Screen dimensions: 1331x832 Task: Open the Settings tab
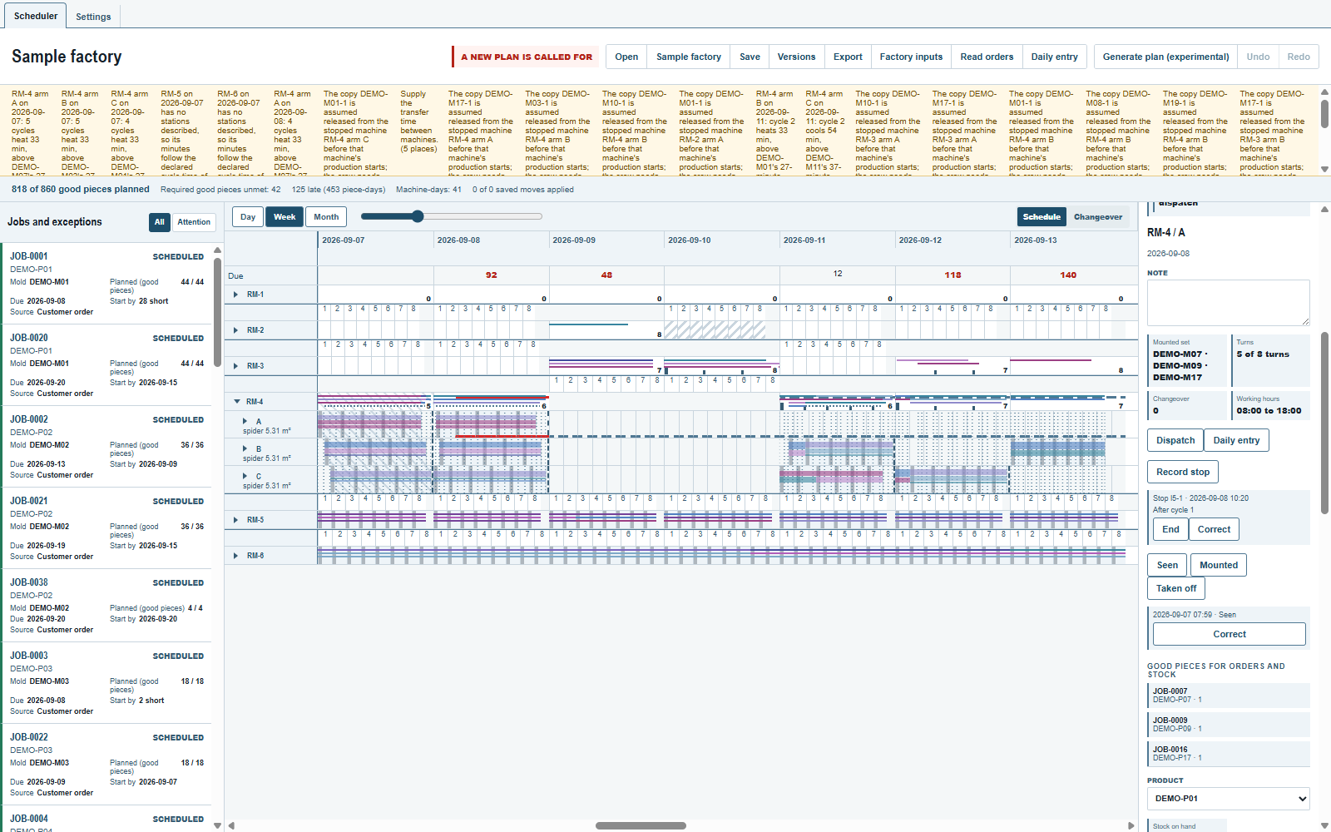tap(93, 17)
